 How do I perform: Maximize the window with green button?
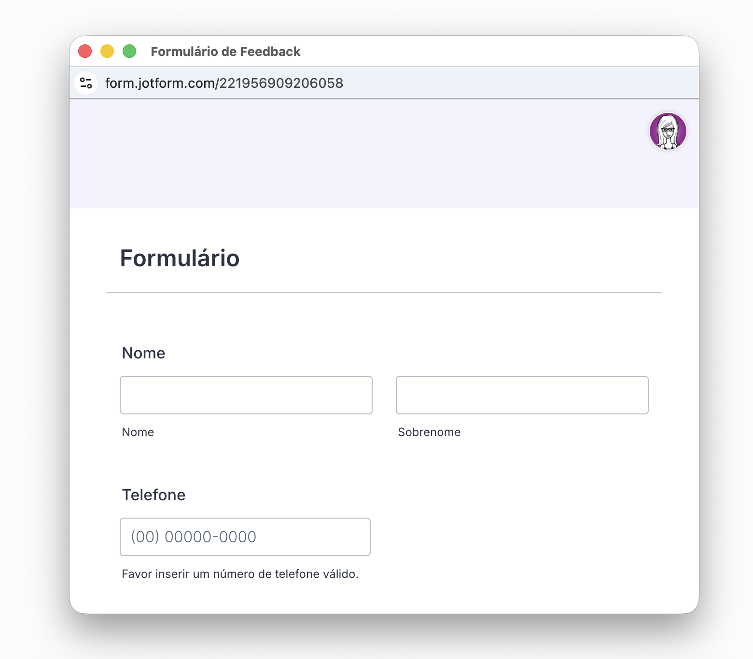[129, 51]
